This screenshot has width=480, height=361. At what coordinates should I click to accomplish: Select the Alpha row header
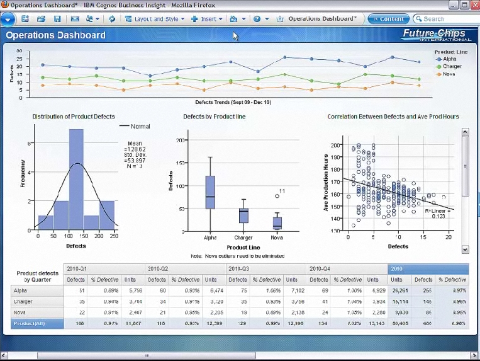[x=37, y=290]
